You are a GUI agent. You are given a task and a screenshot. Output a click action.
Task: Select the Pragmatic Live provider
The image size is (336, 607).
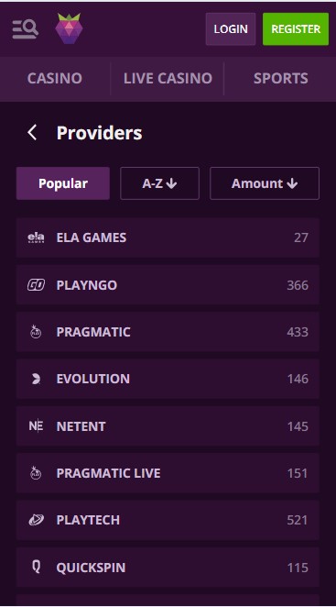(168, 473)
